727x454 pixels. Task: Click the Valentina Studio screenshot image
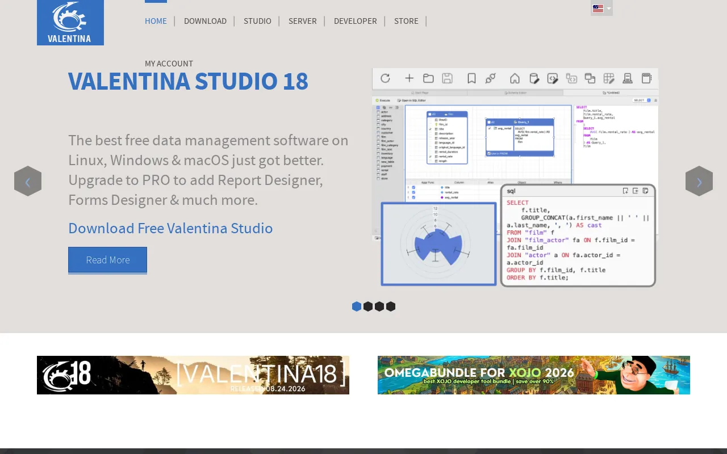[515, 178]
